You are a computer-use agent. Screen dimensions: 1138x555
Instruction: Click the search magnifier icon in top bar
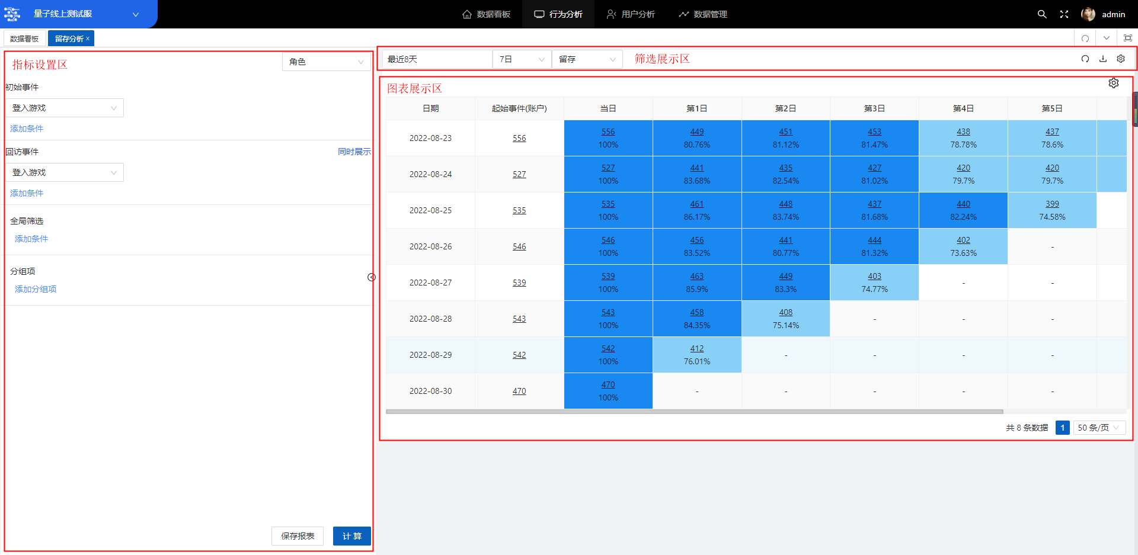1041,14
